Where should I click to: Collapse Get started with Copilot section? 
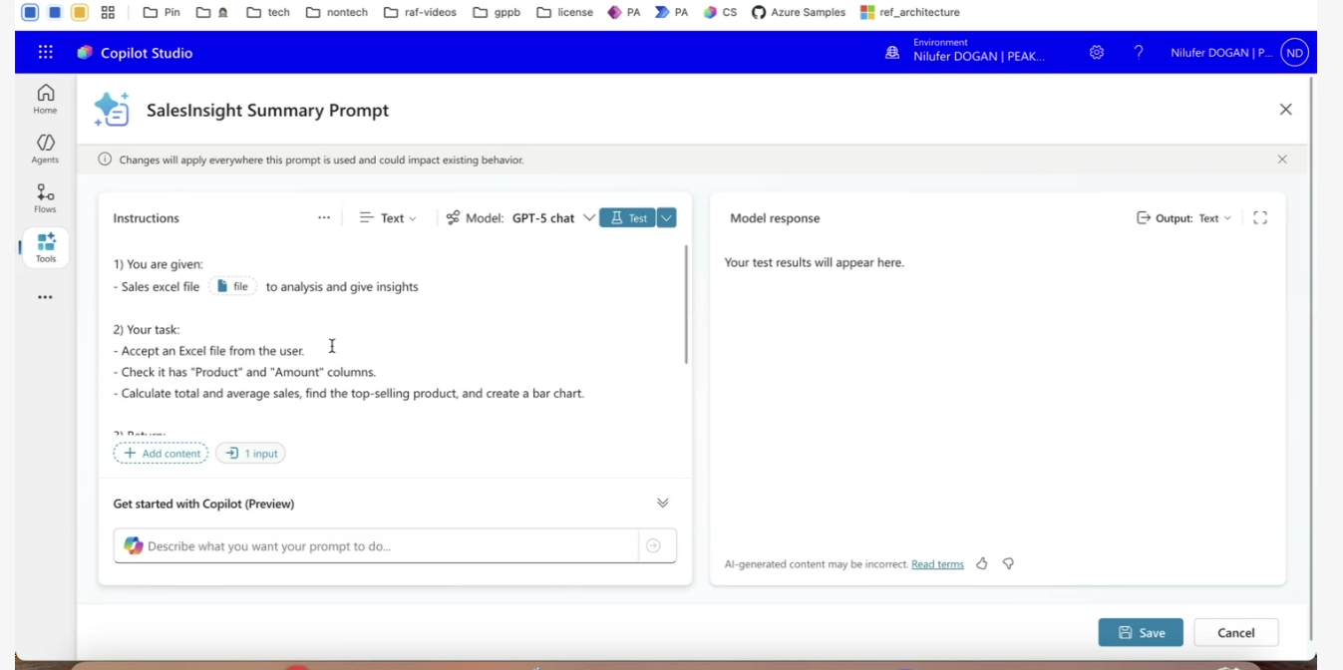[x=663, y=503]
